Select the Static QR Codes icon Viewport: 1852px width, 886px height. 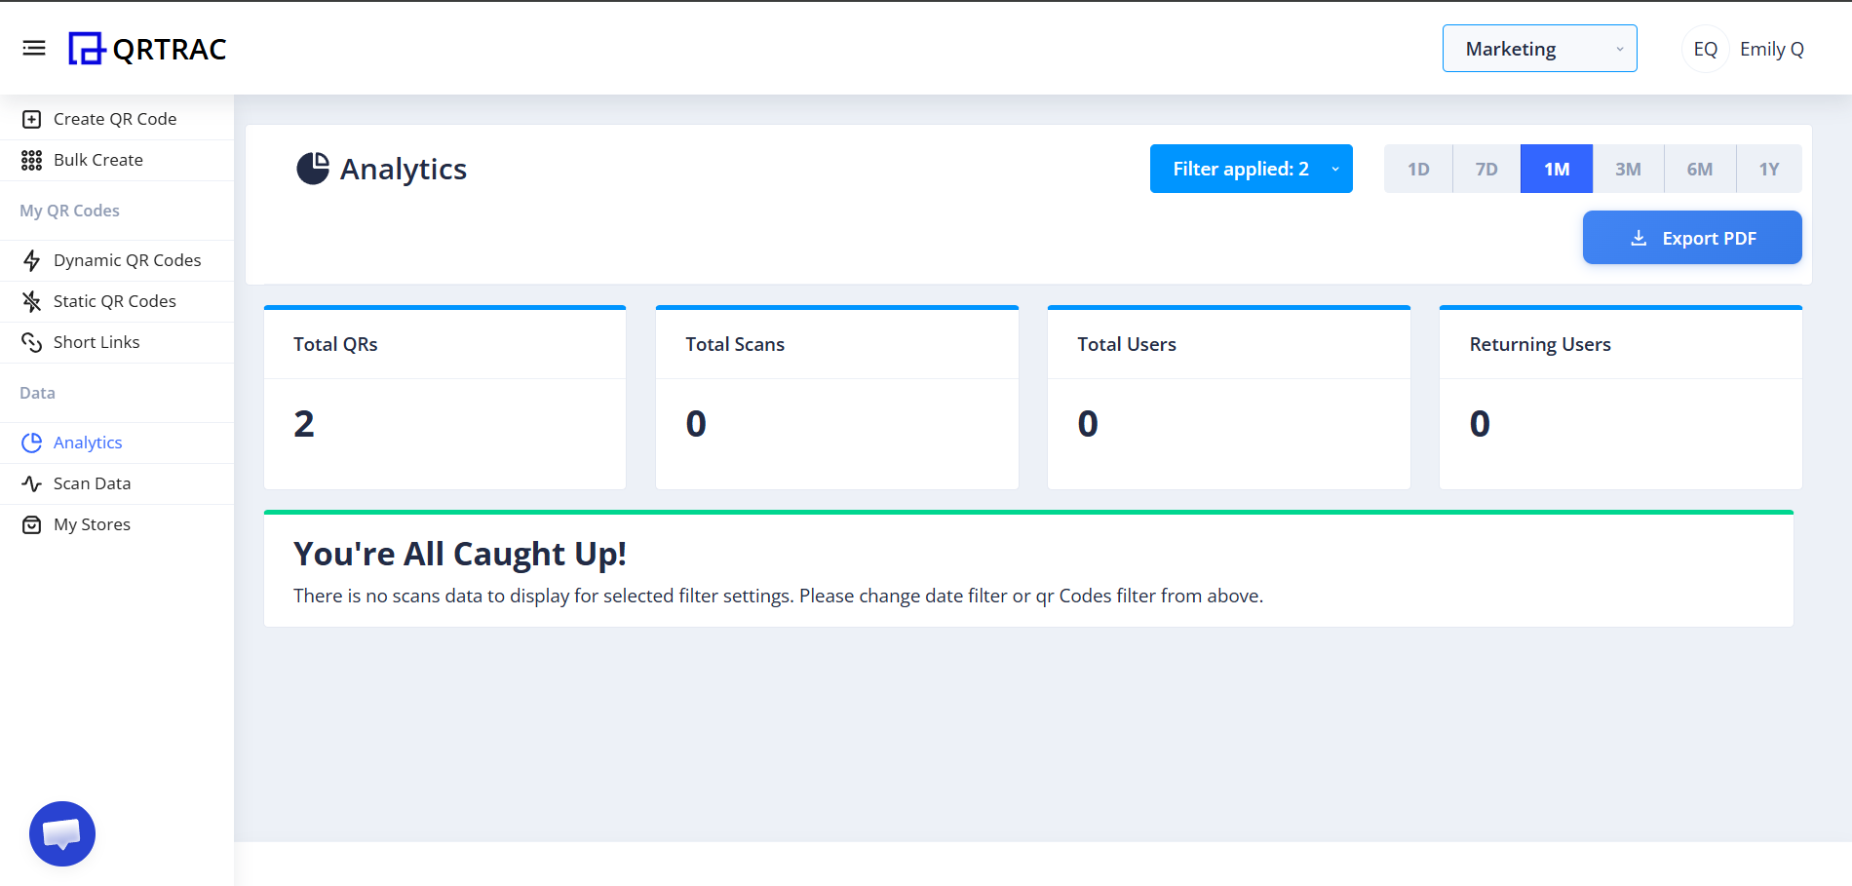click(x=32, y=301)
